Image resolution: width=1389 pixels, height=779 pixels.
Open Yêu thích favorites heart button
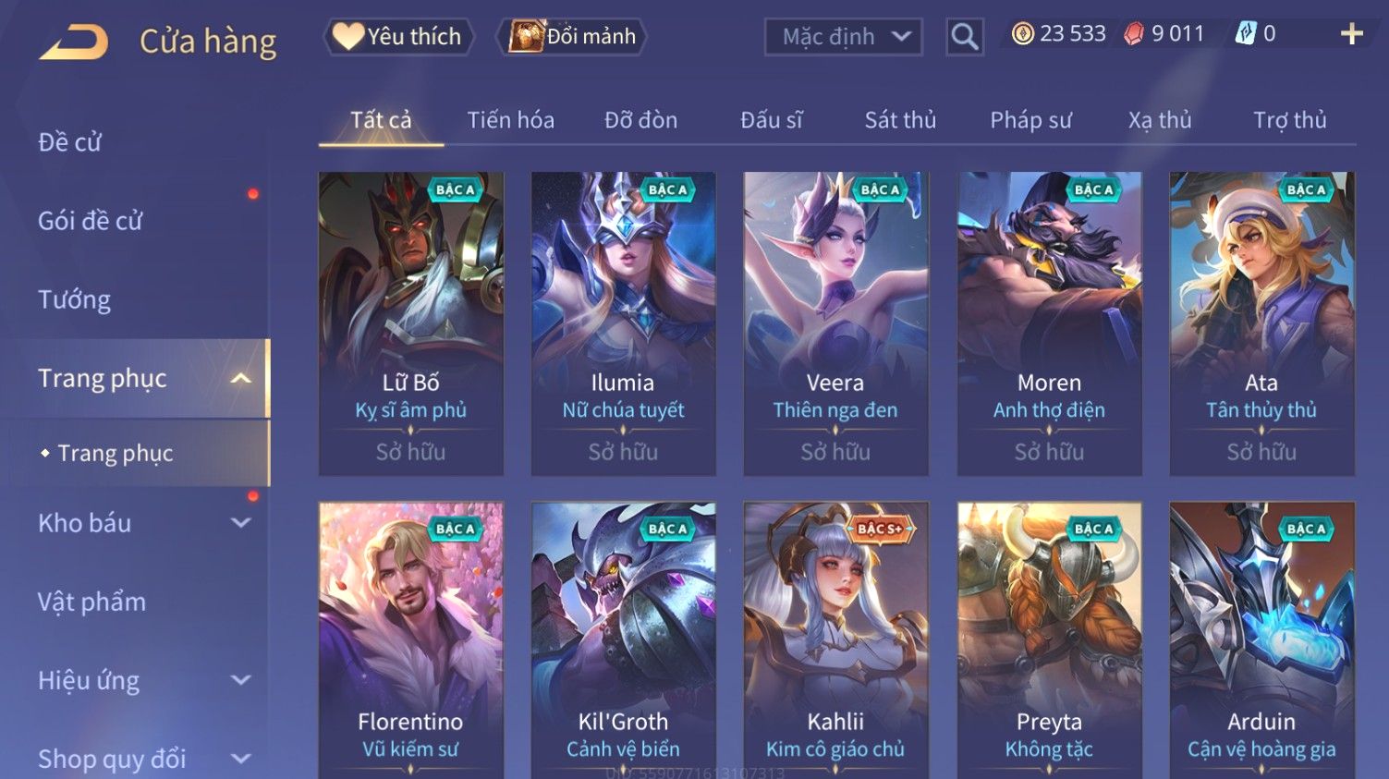tap(398, 36)
